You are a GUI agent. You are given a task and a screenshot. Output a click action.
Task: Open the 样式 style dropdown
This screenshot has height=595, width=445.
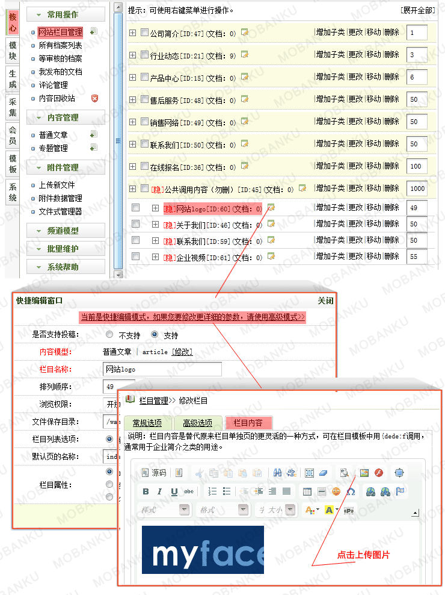tap(164, 509)
